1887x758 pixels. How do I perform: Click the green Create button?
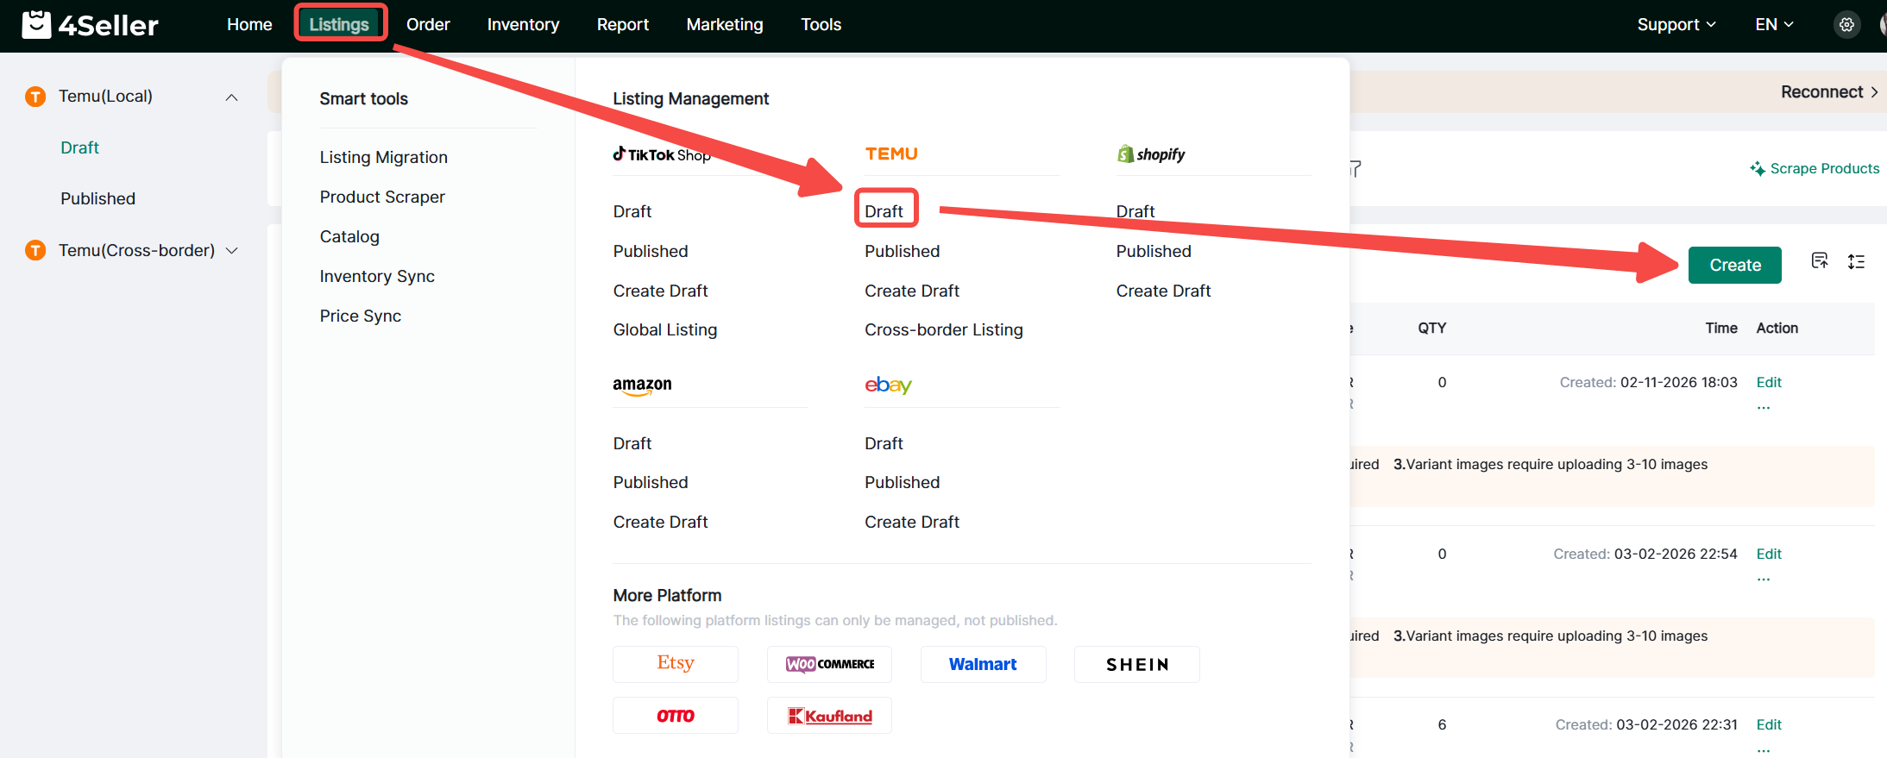click(x=1734, y=265)
